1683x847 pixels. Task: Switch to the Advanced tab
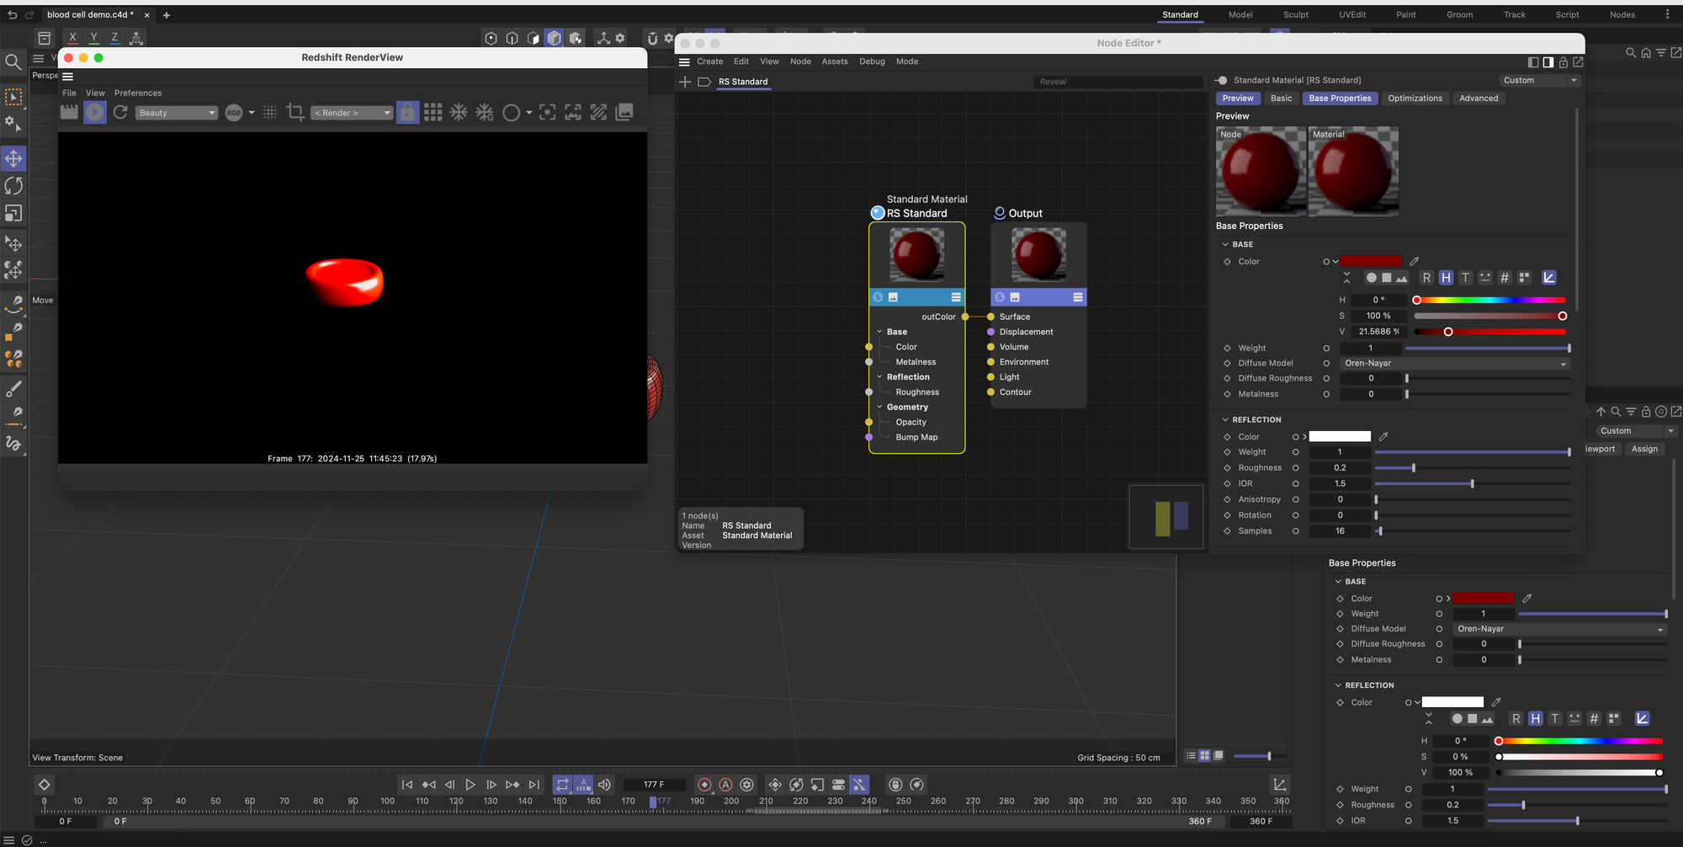click(x=1479, y=99)
